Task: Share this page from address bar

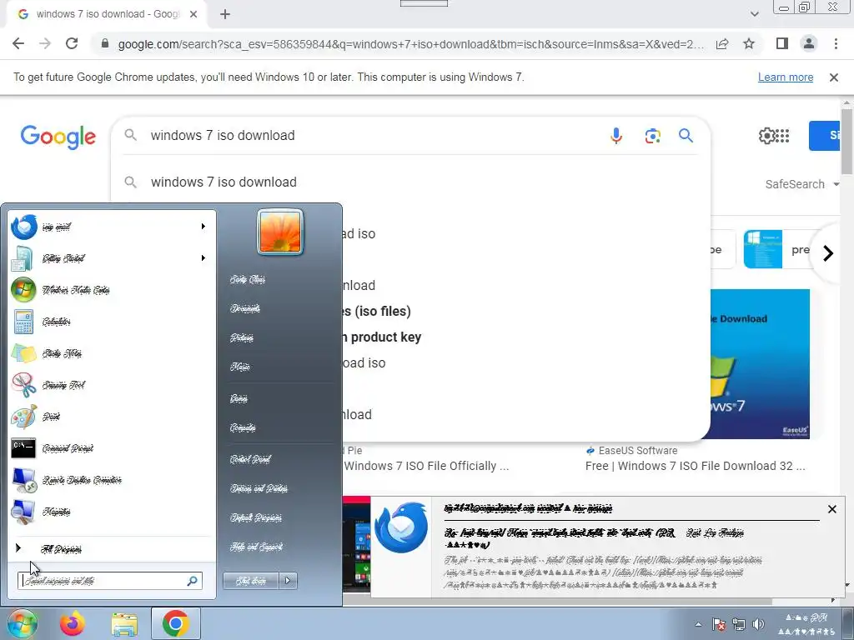Action: click(x=722, y=44)
